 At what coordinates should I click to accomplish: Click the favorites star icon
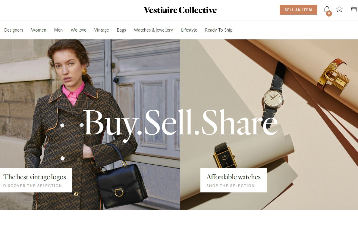[x=340, y=9]
